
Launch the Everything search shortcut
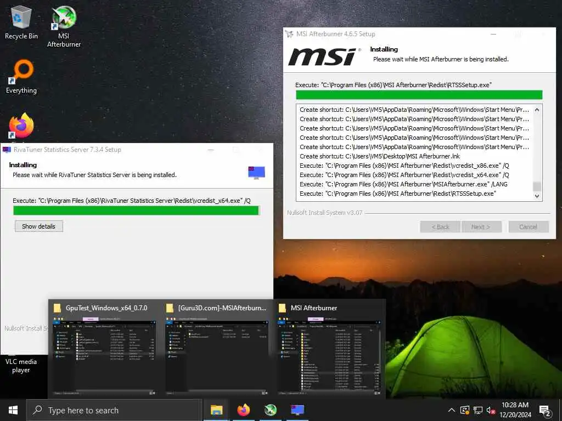(x=21, y=76)
